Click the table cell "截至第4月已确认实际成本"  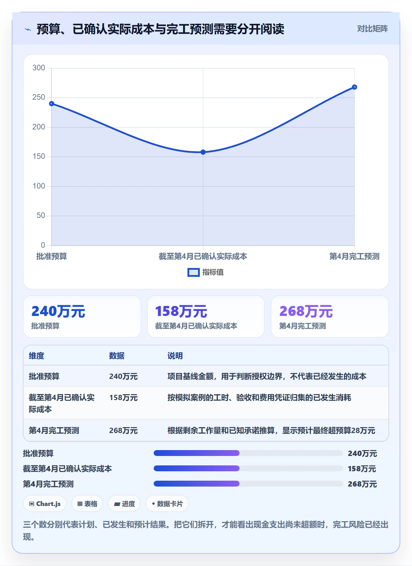coord(62,403)
